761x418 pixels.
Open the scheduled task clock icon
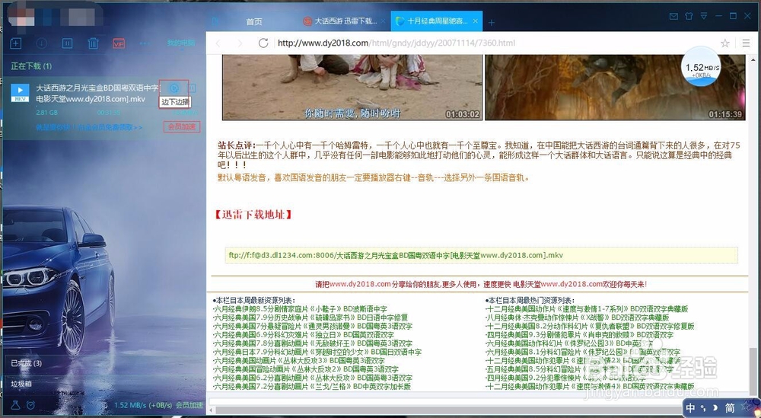(30, 405)
